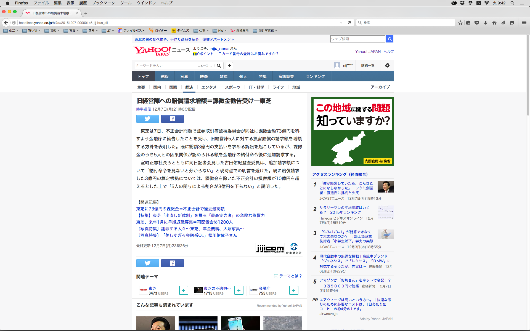Open related article about 73億円の課徴金
530x331 pixels.
coord(180,209)
